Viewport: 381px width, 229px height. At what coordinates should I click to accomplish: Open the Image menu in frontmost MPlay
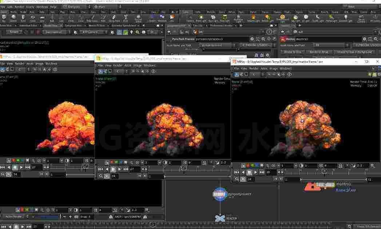tap(273, 68)
